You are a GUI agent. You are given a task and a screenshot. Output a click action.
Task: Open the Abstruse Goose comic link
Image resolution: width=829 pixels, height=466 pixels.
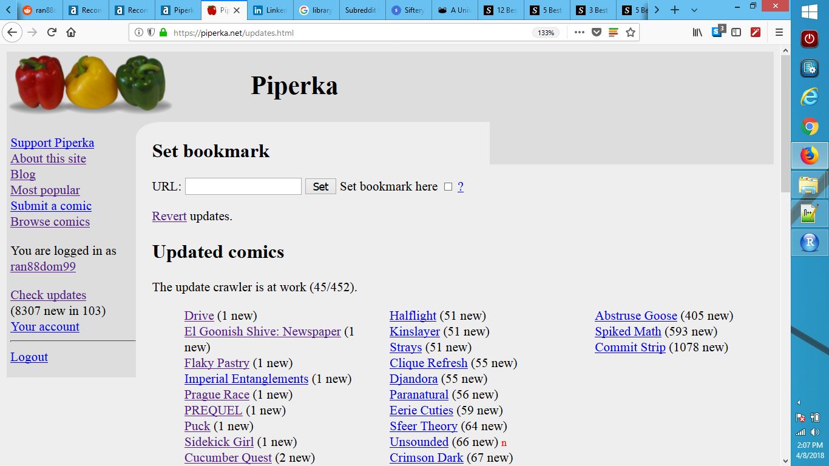636,316
